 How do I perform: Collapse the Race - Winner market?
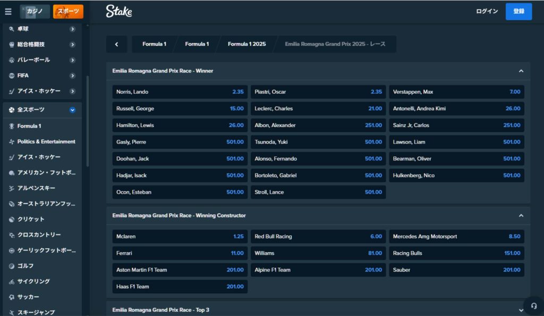click(x=521, y=71)
